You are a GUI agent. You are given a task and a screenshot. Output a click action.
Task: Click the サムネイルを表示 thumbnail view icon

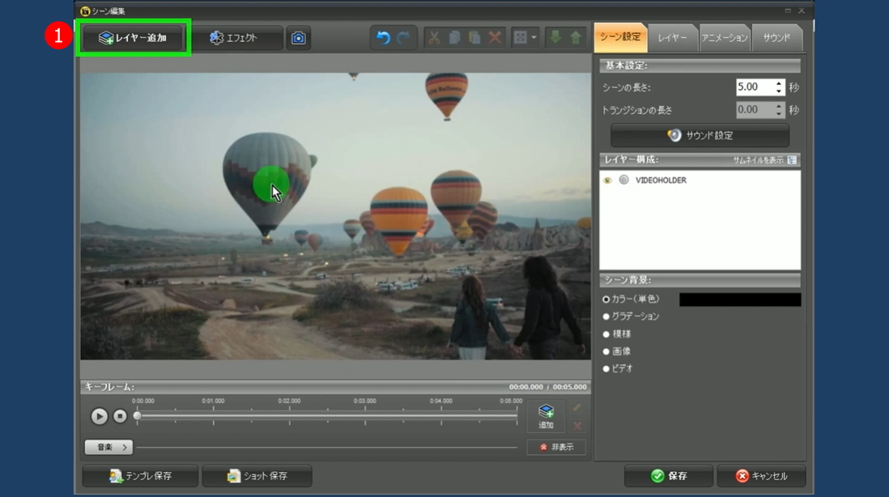pyautogui.click(x=792, y=160)
